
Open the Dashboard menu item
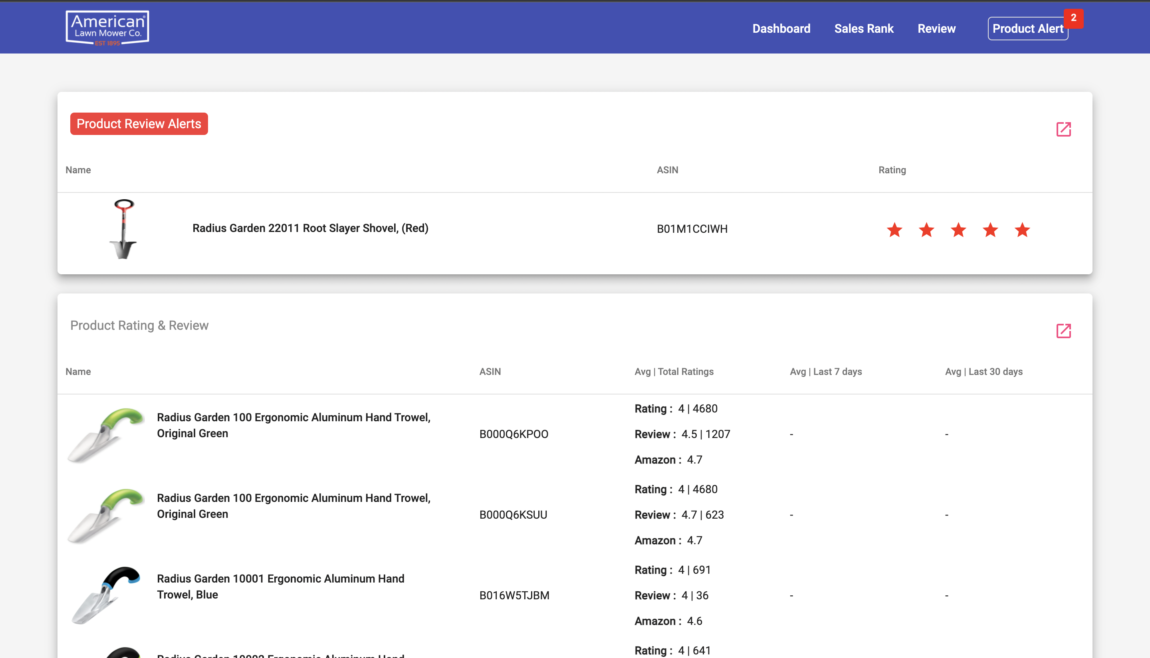pyautogui.click(x=781, y=28)
